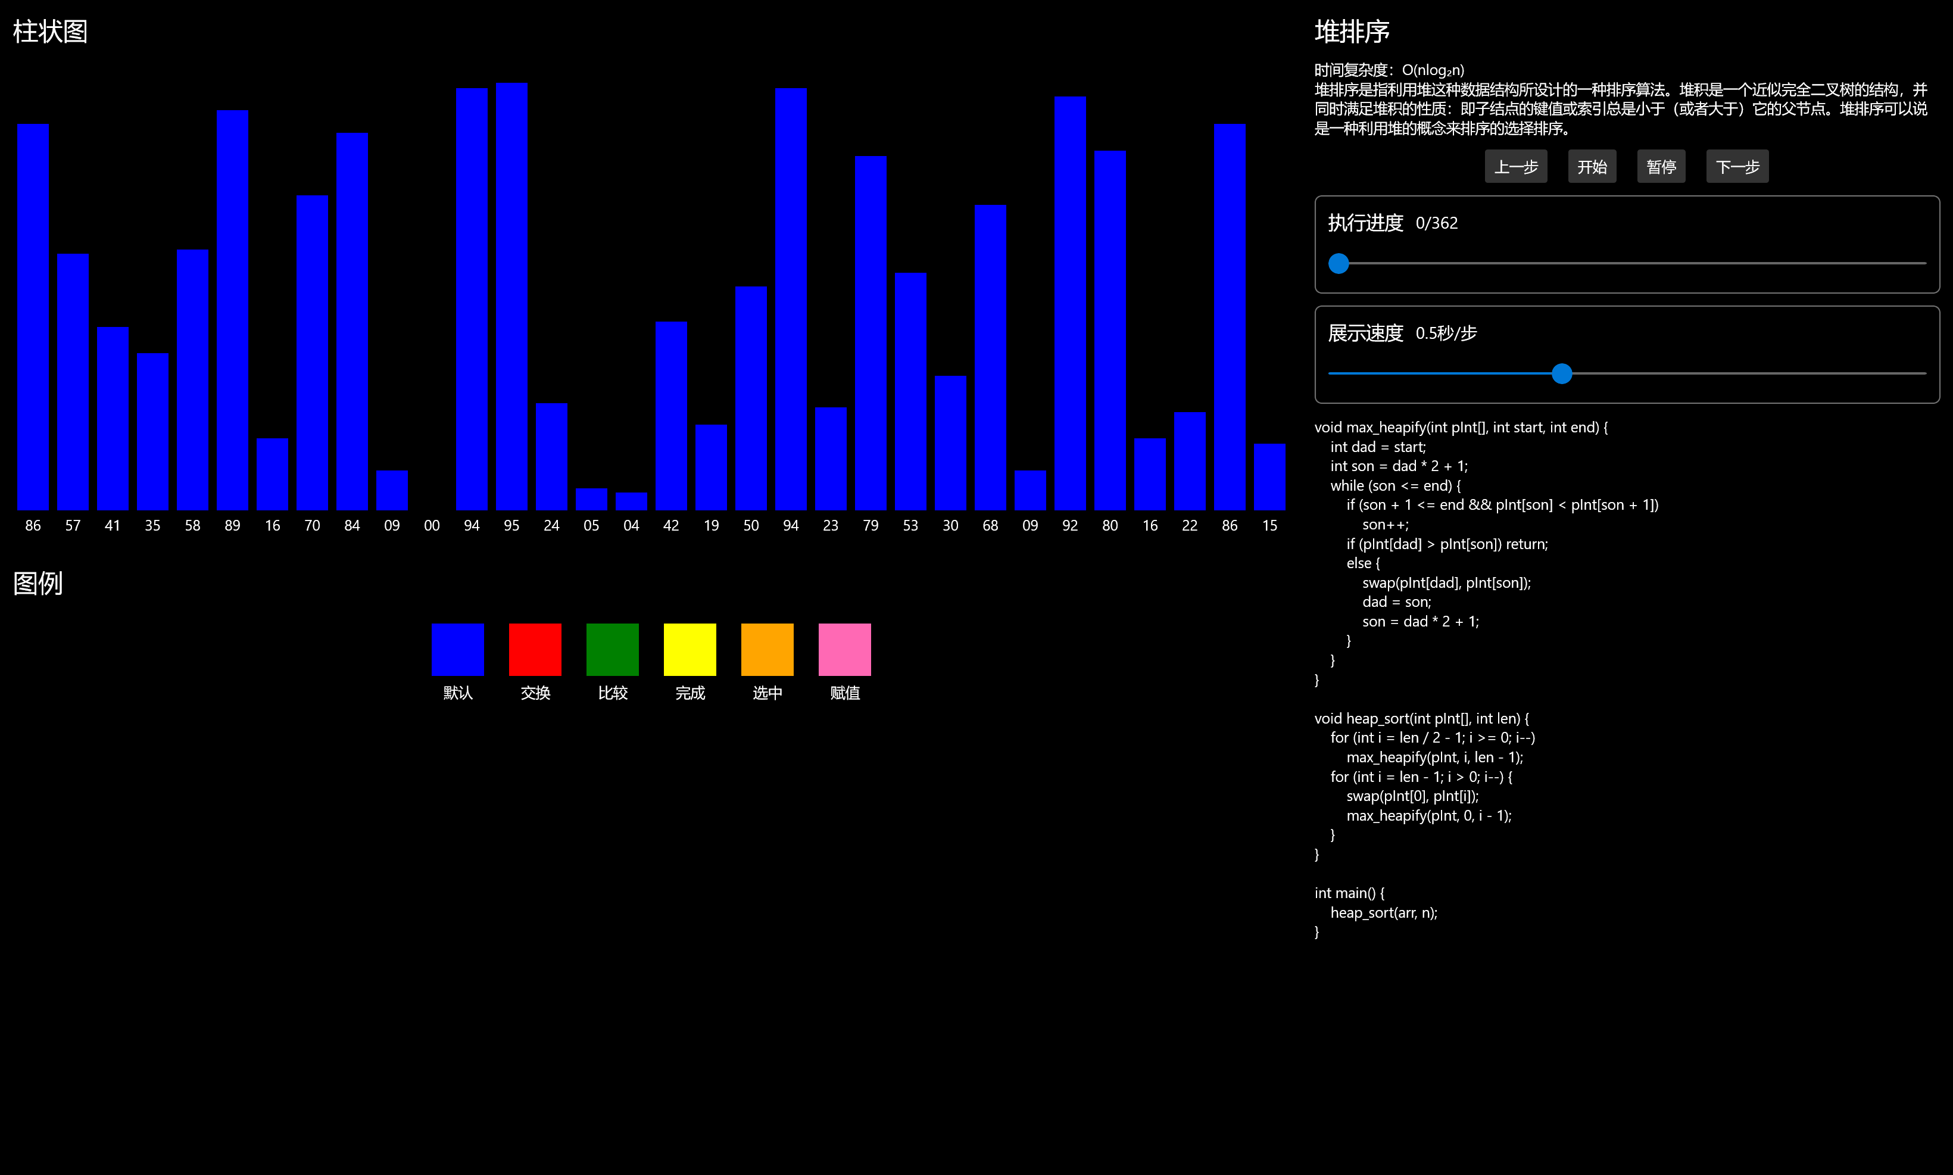The width and height of the screenshot is (1953, 1175).
Task: Click the bar labeled 92
Action: tap(1069, 303)
